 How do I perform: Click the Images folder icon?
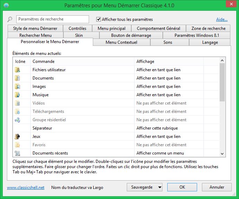point(18,86)
